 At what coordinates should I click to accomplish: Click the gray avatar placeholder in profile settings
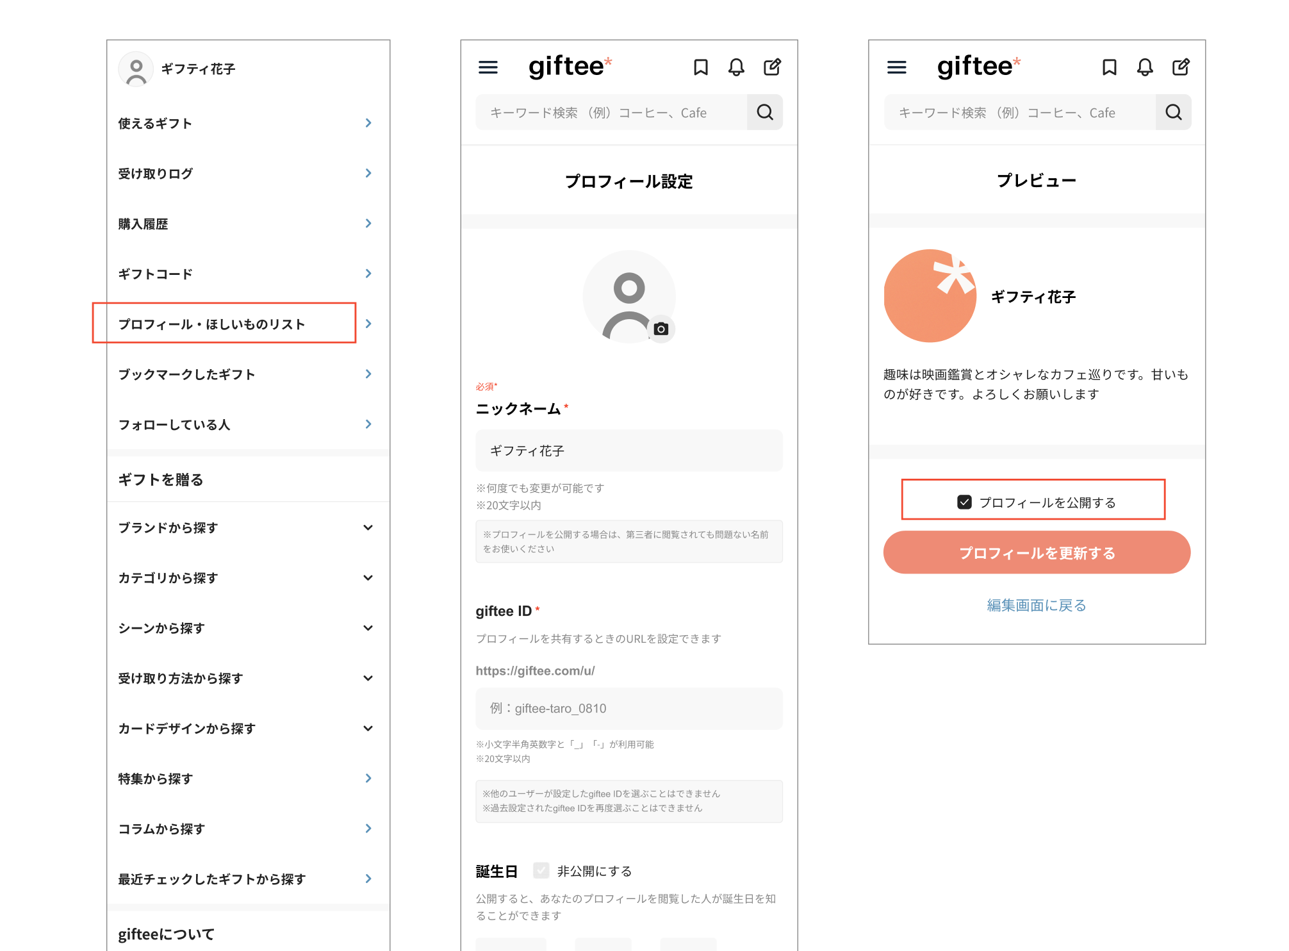(x=629, y=297)
